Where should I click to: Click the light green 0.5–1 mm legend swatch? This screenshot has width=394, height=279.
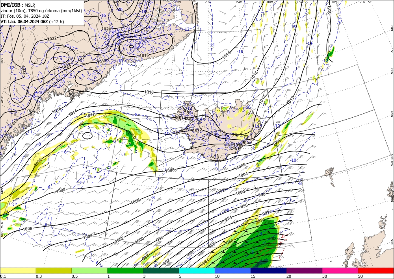[89, 270]
